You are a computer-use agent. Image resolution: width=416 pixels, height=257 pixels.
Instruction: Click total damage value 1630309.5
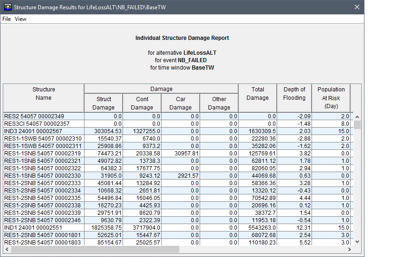[x=262, y=131]
